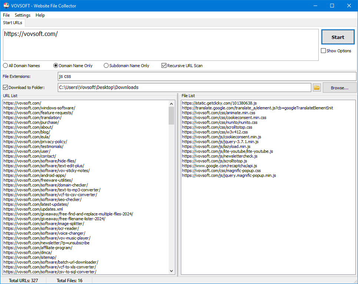Screen dimensions: 358x284
Task: Click the Browse... button
Action: point(339,88)
